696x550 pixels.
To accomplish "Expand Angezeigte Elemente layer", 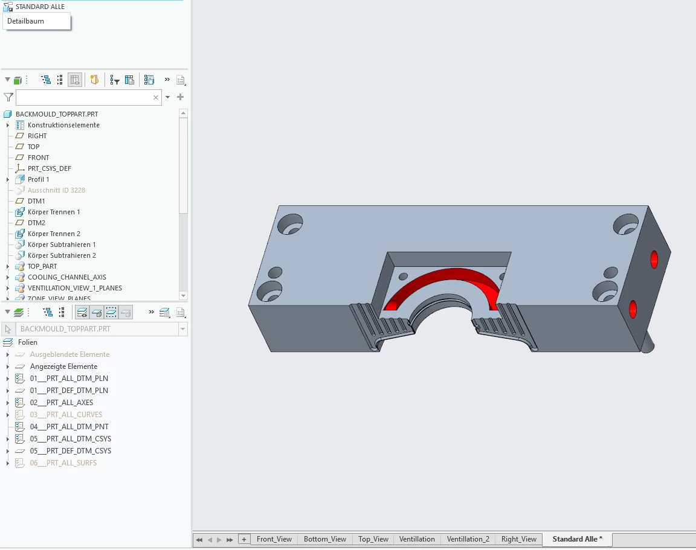I will tap(7, 366).
